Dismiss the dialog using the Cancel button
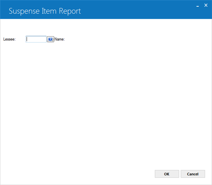 pos(193,174)
